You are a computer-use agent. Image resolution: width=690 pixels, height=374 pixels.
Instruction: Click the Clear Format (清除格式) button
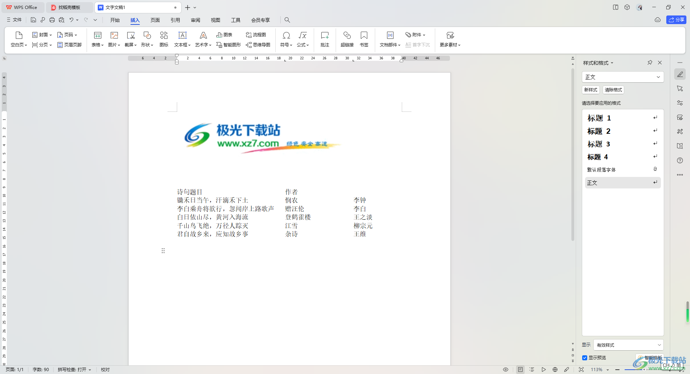coord(613,90)
